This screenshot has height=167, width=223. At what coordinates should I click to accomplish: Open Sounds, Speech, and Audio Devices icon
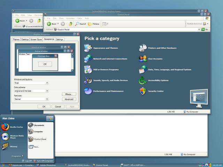pos(88,80)
